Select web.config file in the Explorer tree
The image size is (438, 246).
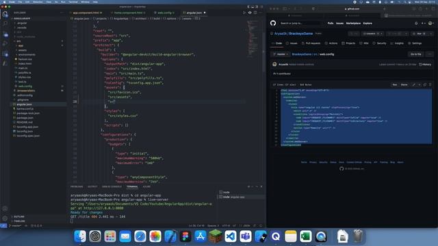click(25, 86)
